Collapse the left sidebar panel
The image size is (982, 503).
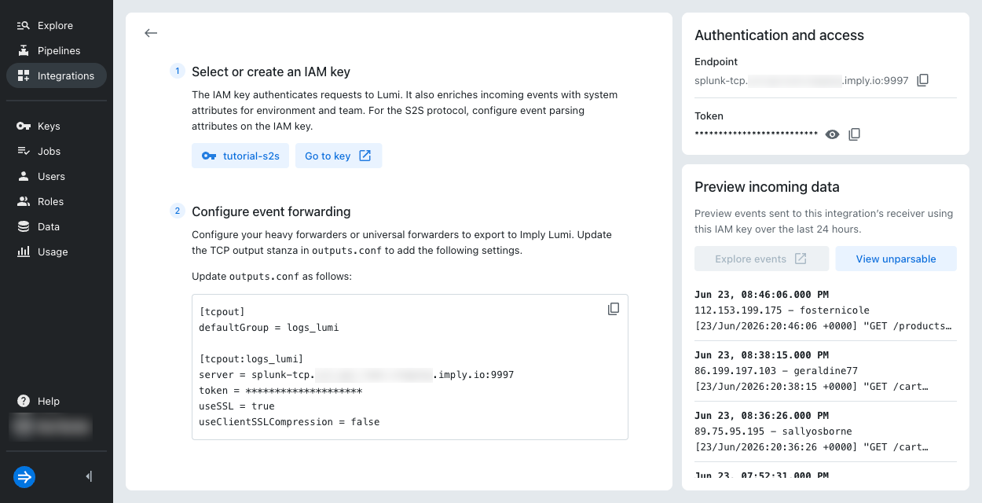[x=89, y=476]
